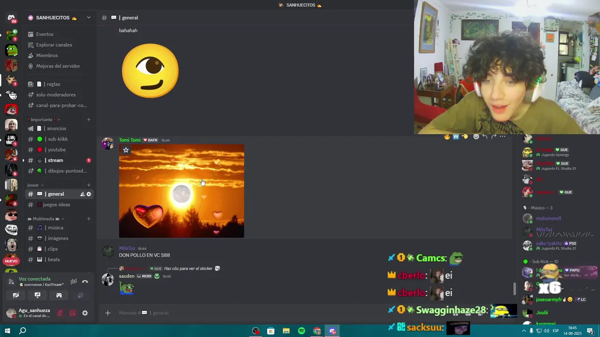
Task: Open Discord direct messages home icon
Action: 11,18
